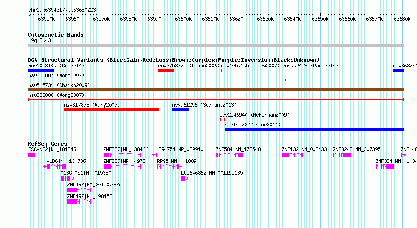Click the ZNF584|NM_173548 label

click(x=238, y=150)
